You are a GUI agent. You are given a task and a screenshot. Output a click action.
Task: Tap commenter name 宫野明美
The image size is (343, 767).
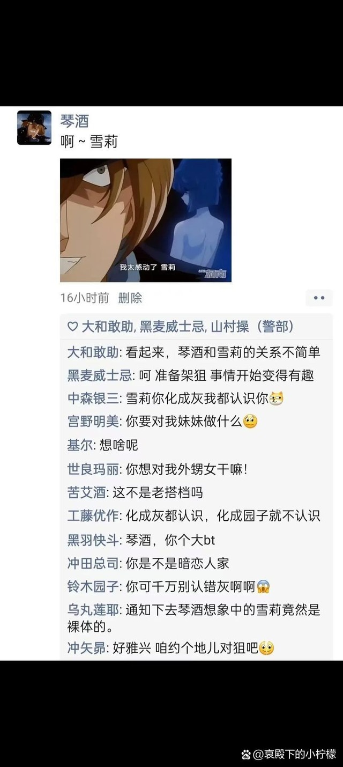click(93, 422)
